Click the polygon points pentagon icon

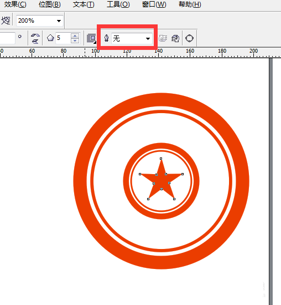point(50,38)
